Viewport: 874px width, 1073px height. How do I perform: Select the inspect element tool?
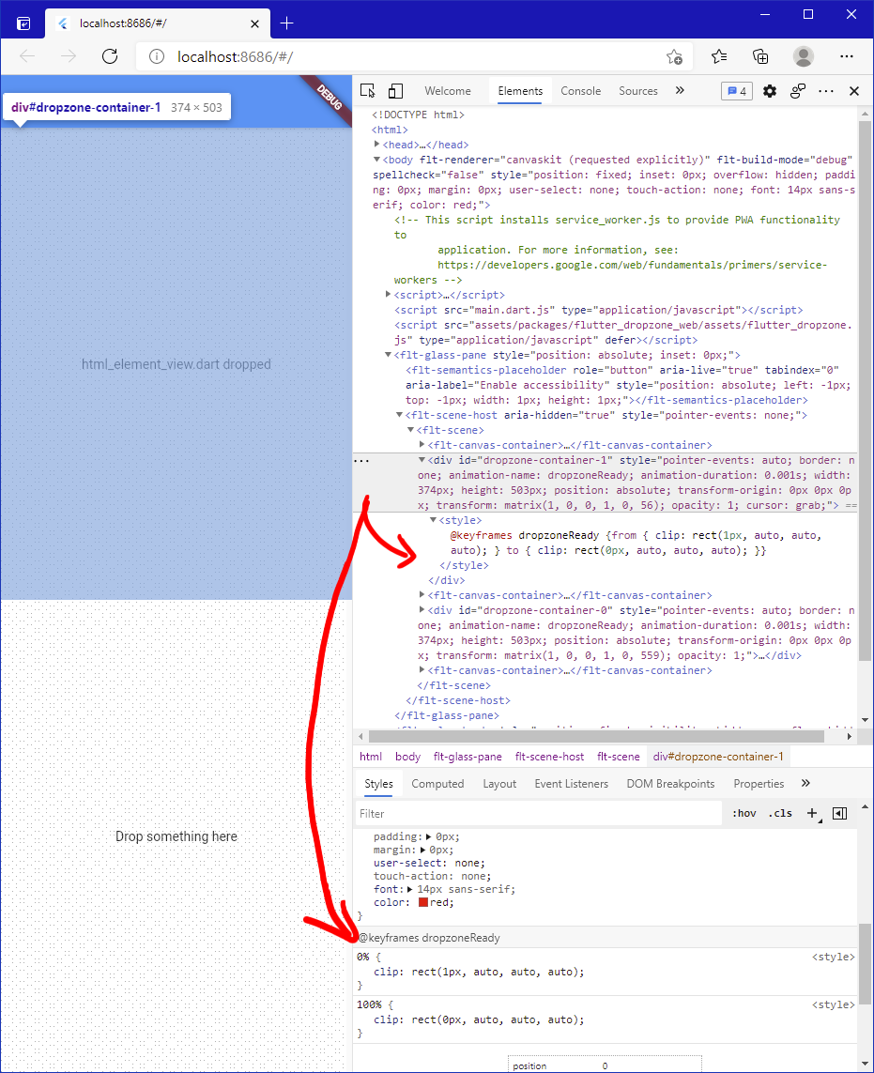368,90
